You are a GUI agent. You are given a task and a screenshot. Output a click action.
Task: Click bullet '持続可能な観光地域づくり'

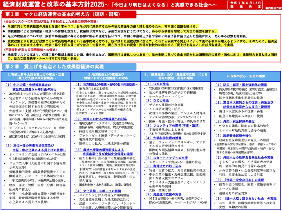point(98,131)
